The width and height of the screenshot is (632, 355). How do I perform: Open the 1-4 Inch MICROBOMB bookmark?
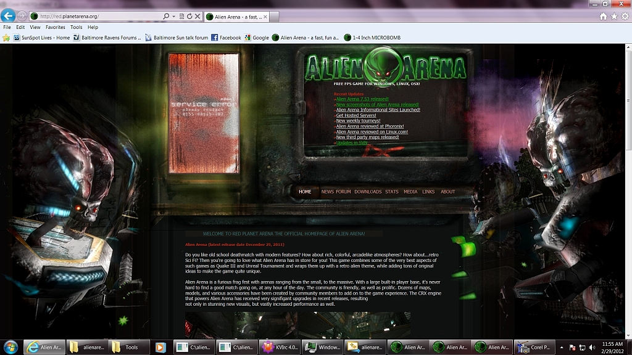click(x=372, y=38)
